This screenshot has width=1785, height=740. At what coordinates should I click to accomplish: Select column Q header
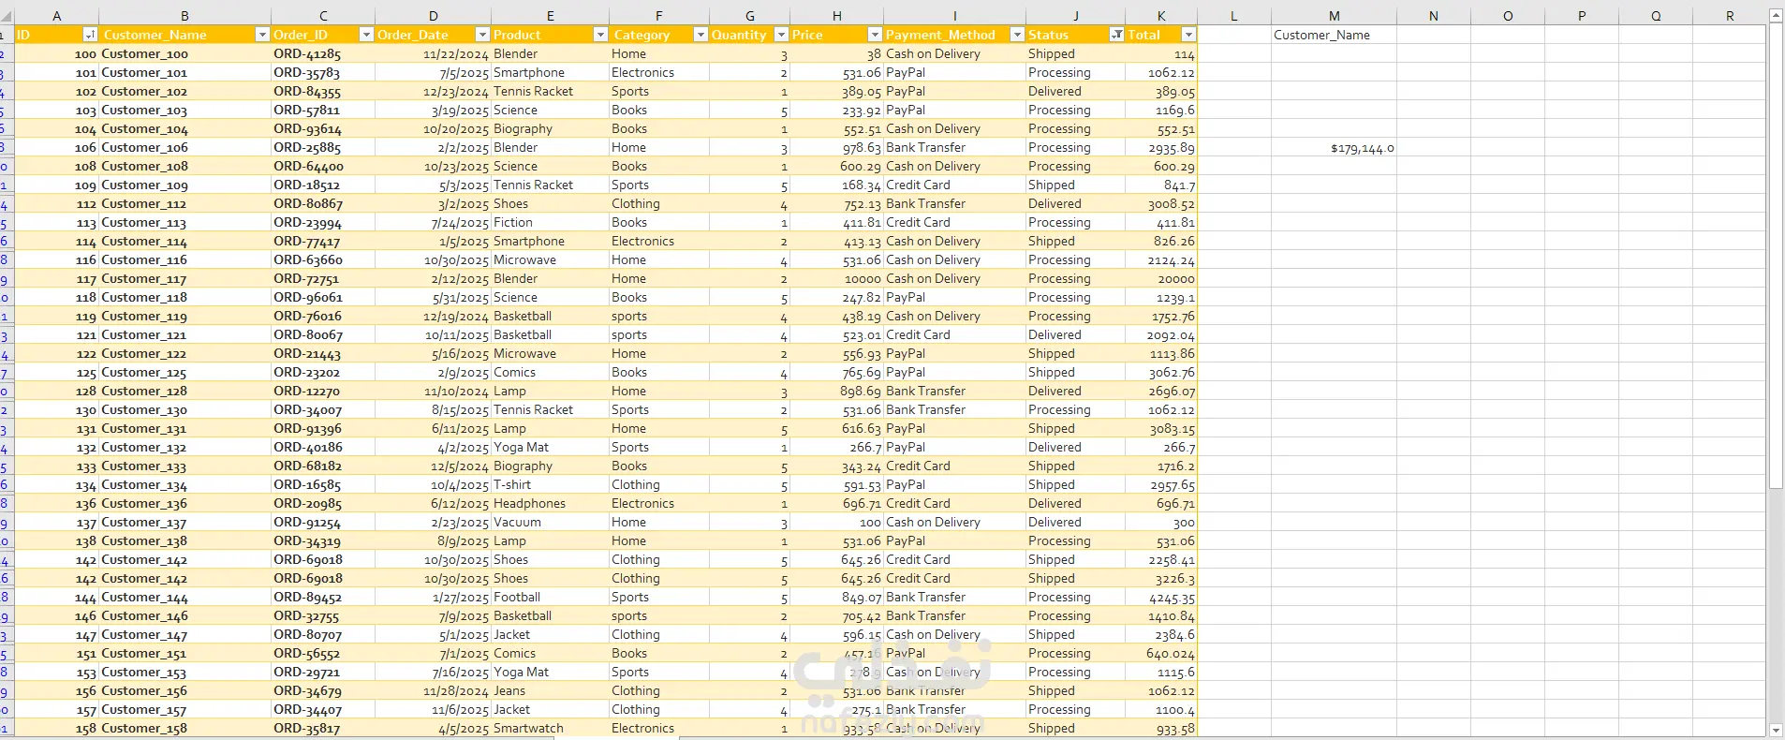(1655, 16)
